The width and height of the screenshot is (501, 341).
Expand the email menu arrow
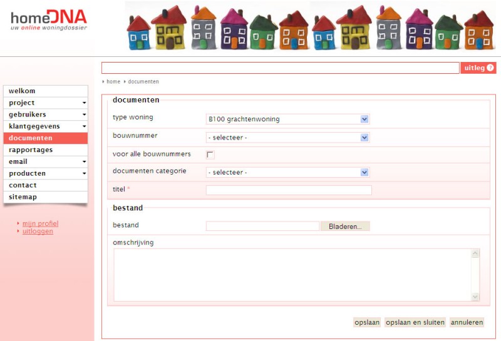(x=84, y=162)
